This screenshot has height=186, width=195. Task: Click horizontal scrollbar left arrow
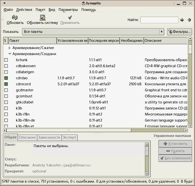pos(5,130)
